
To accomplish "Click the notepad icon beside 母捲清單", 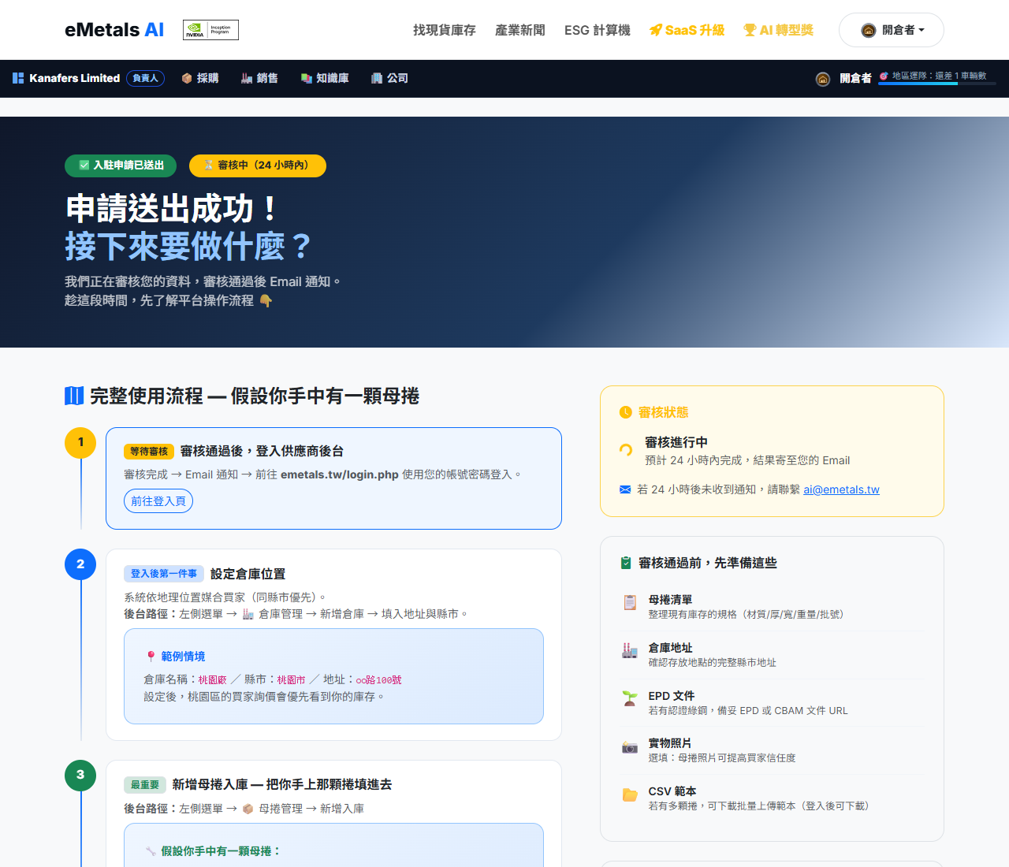I will pos(630,602).
